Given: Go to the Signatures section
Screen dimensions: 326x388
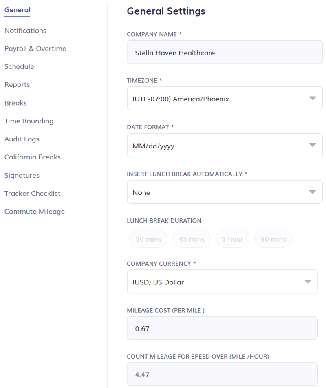Looking at the screenshot, I should click(22, 175).
